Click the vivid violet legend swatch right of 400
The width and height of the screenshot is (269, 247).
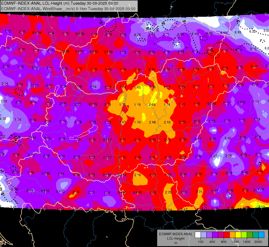(x=215, y=235)
